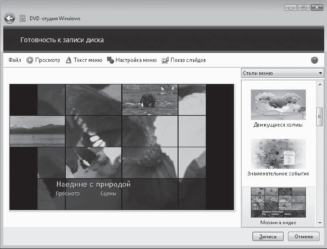This screenshot has height=249, width=327.
Task: Click the styles list scrollbar thumb
Action: coord(319,117)
